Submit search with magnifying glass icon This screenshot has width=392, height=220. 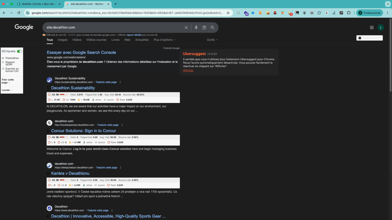pyautogui.click(x=212, y=27)
